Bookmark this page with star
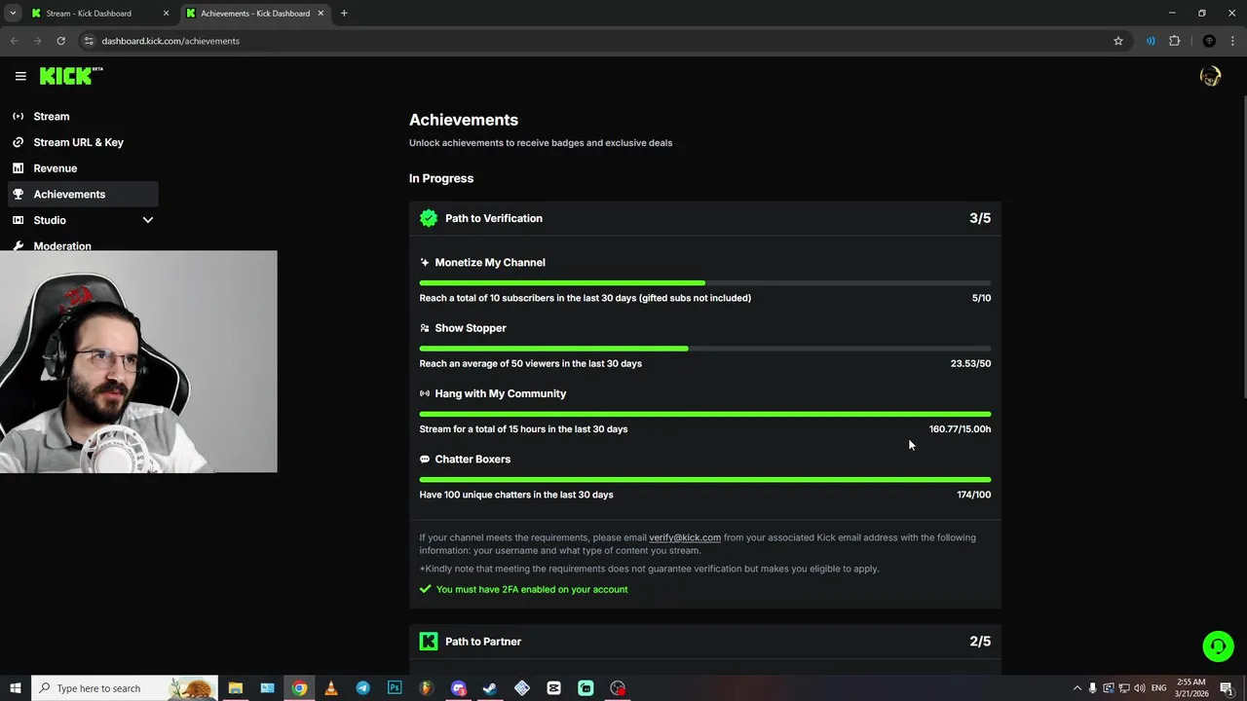This screenshot has width=1247, height=701. tap(1118, 41)
